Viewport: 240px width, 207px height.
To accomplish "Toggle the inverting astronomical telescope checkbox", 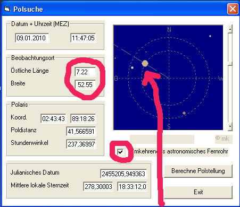I will click(x=120, y=152).
